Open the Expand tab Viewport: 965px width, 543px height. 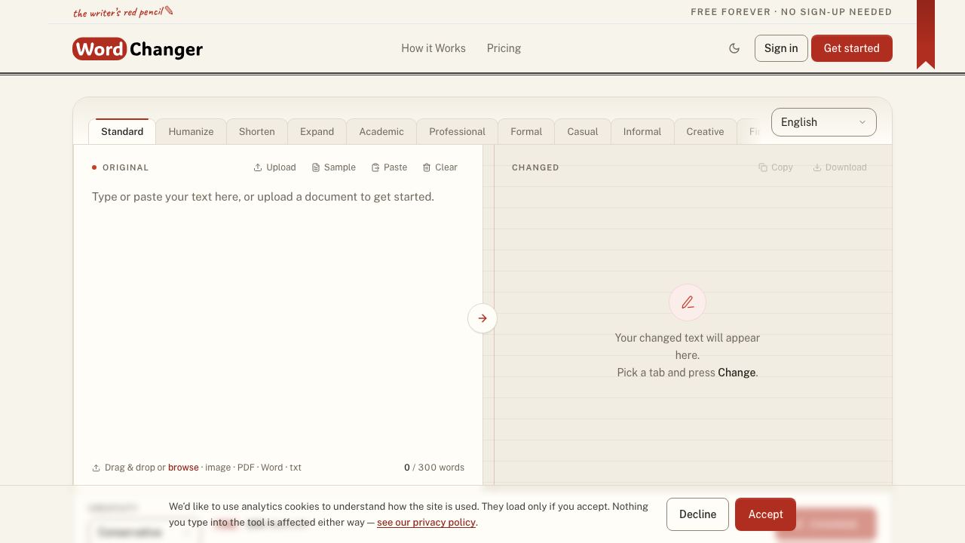tap(317, 131)
